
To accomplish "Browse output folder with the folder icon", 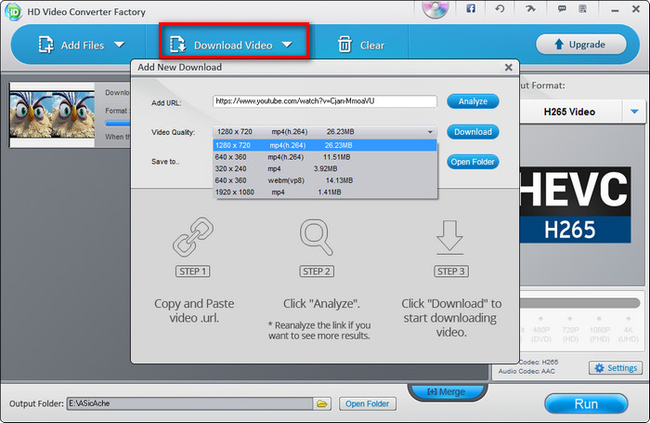I will coord(322,403).
